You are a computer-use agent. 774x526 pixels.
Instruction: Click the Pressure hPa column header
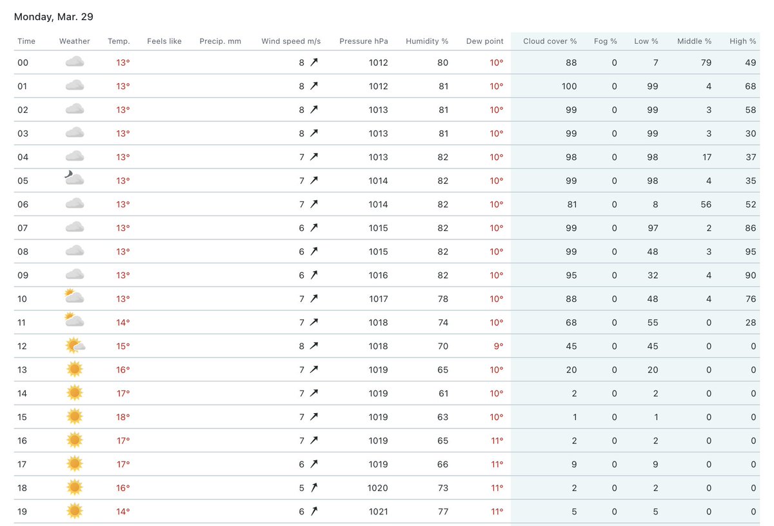click(364, 41)
